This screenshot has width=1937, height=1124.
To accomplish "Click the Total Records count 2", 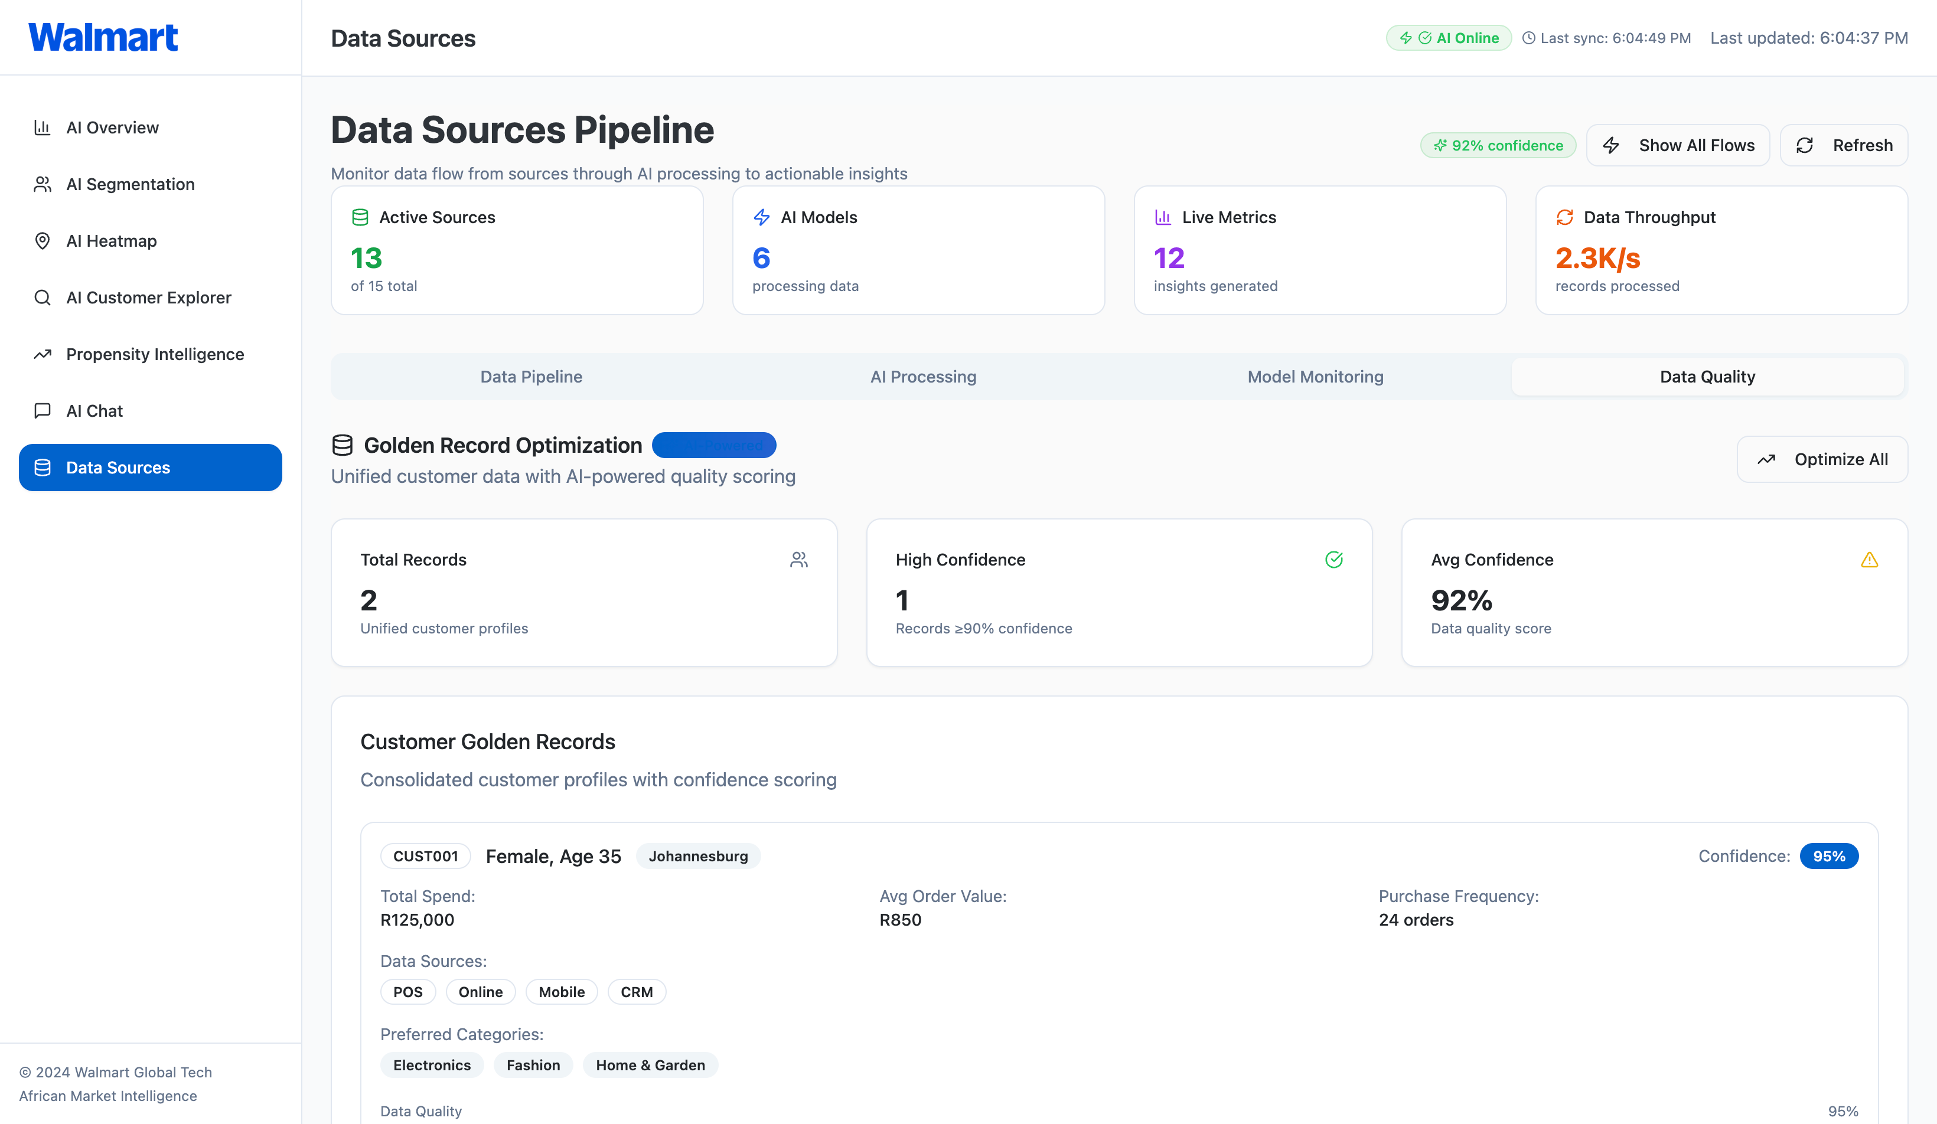I will [x=369, y=600].
